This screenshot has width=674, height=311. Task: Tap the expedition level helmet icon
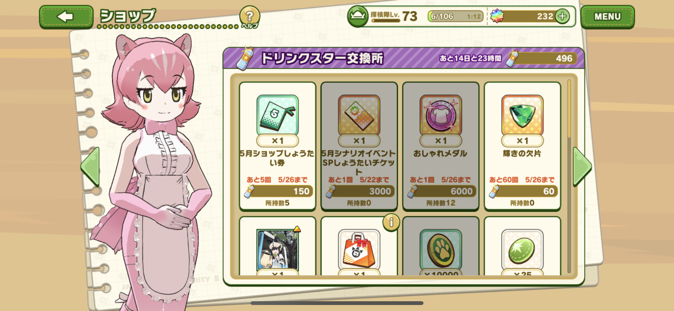click(358, 16)
